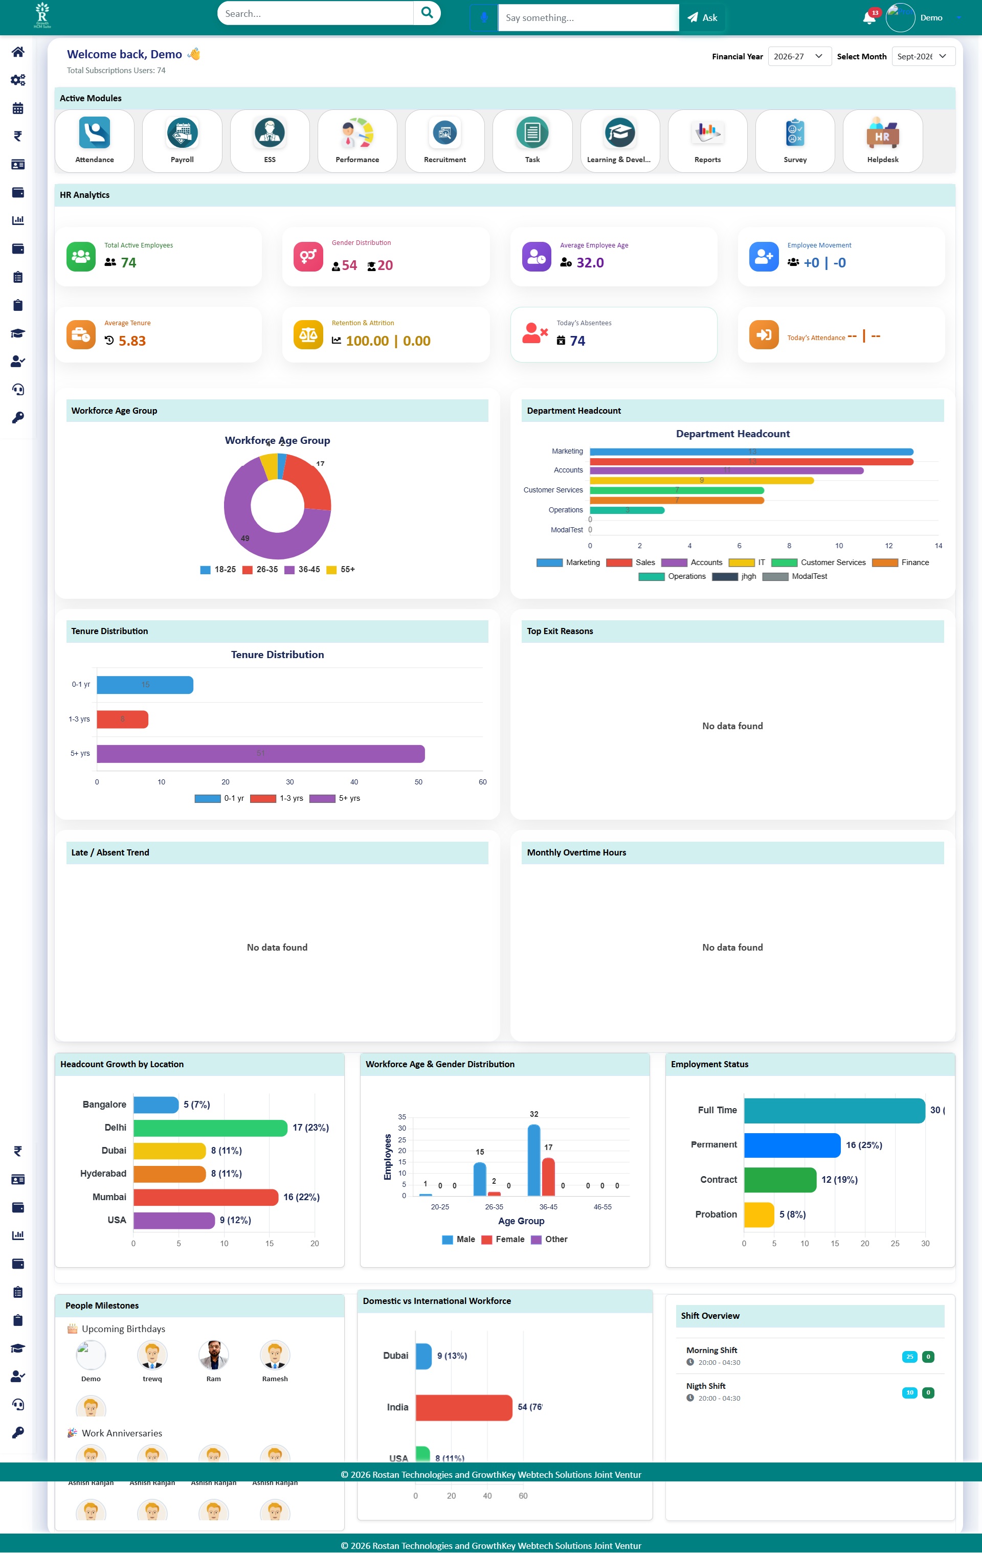Focus the Search input field

pos(316,13)
